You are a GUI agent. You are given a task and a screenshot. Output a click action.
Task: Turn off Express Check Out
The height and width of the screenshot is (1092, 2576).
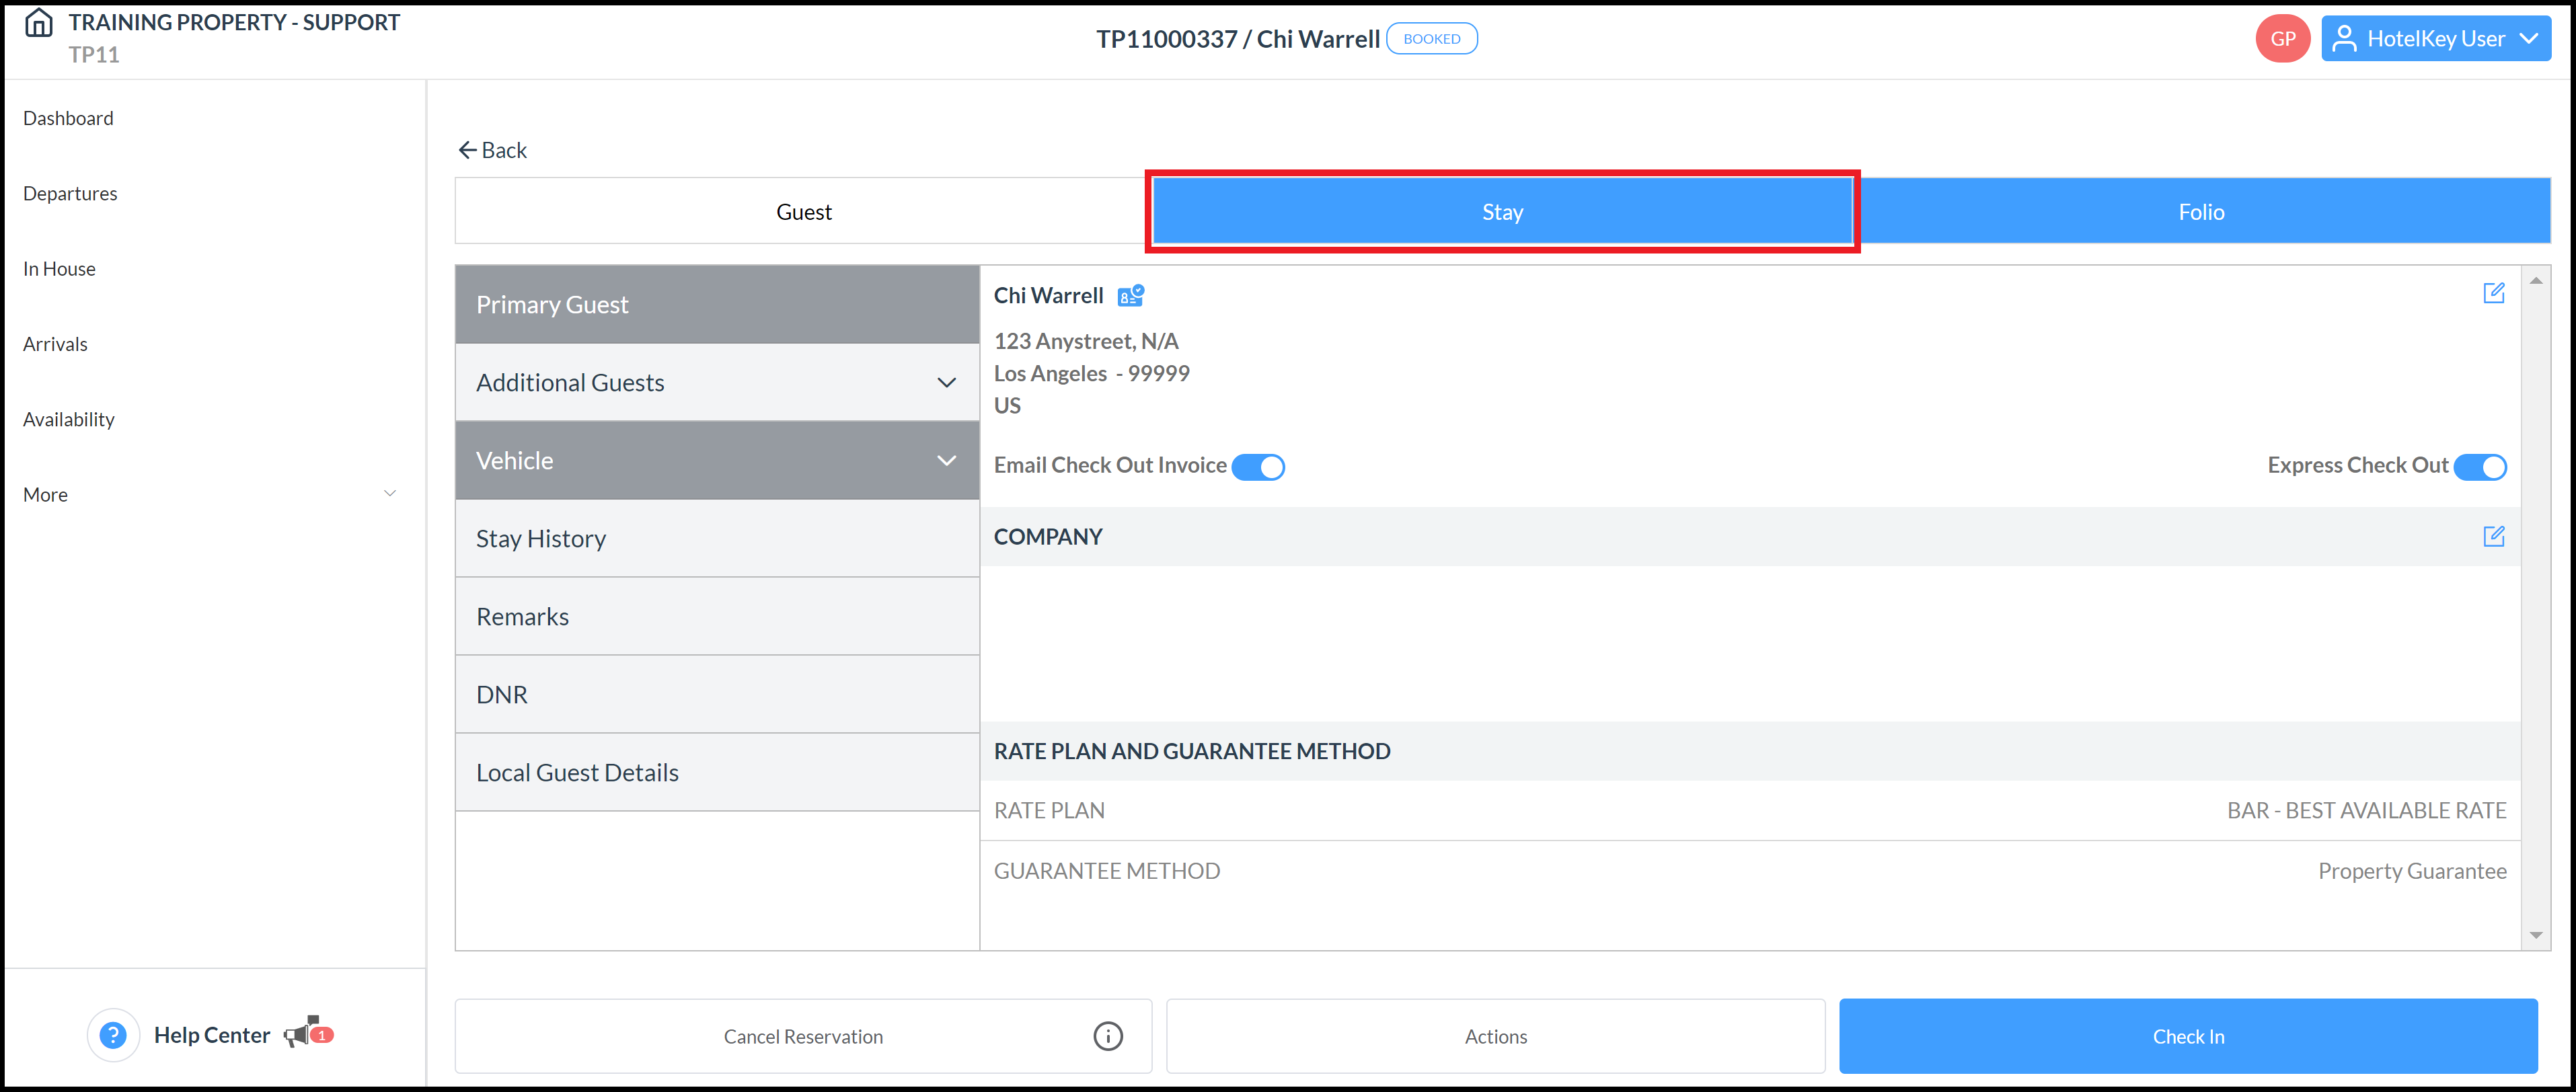(2481, 466)
